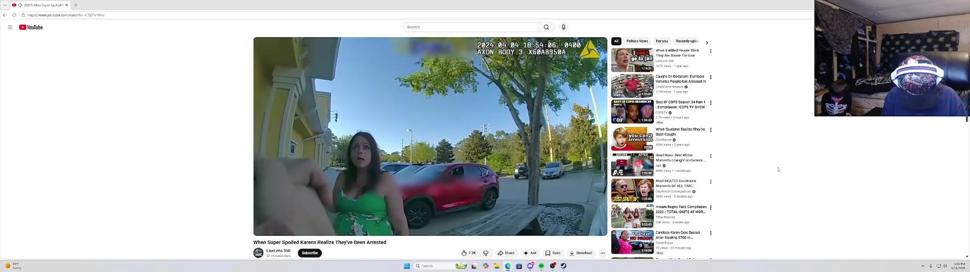
Task: Open options for Road Wars video
Action: (x=711, y=156)
